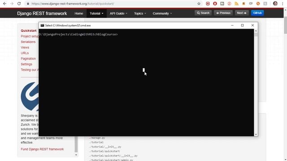
Task: Jump to the URLs section link
Action: [25, 53]
